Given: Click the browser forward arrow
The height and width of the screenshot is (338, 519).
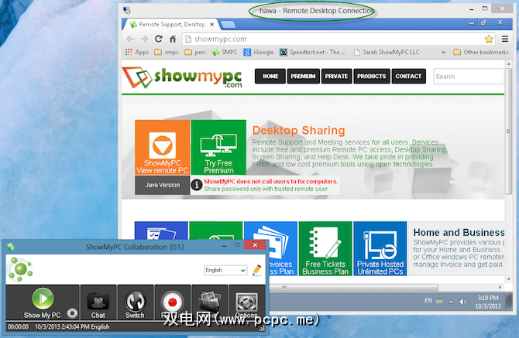Looking at the screenshot, I should point(144,39).
